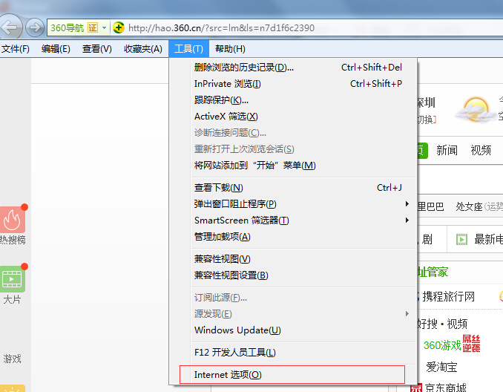Expand SmartScreen 筛选器(T) submenu arrow
Image resolution: width=503 pixels, height=392 pixels.
coord(407,220)
